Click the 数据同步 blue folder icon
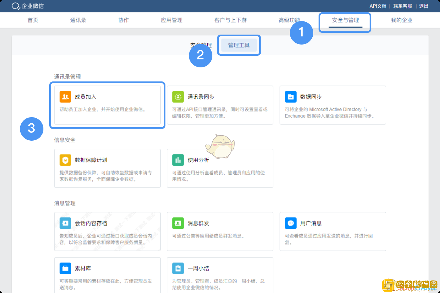Viewport: 440px width, 293px height. pos(291,97)
